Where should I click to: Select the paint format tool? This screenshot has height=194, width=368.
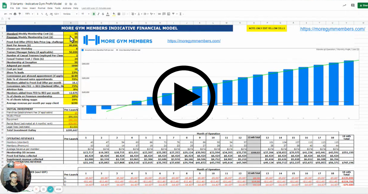pos(20,14)
